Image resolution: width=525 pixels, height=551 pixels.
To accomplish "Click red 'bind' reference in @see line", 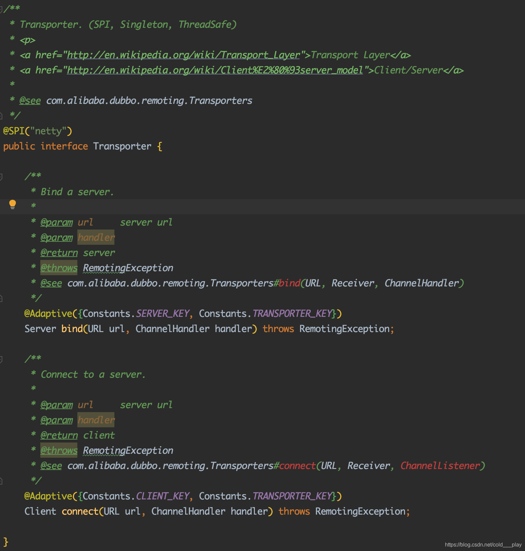I will (x=289, y=283).
